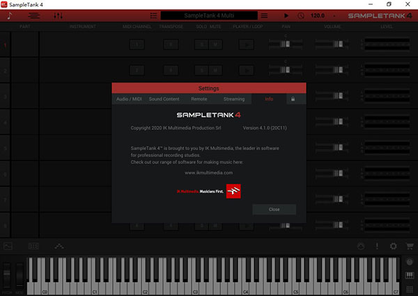Screen dimensions: 418x296
Task: Open the www.ikmultimedia.com link
Action: [209, 172]
